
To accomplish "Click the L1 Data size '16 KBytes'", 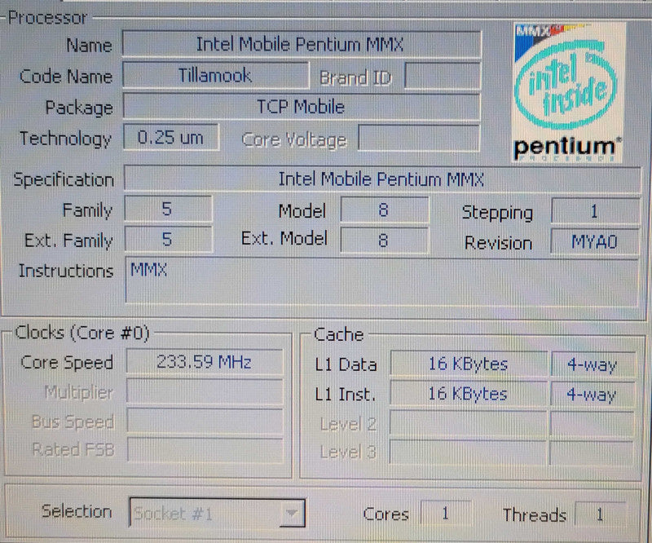I will coord(469,364).
